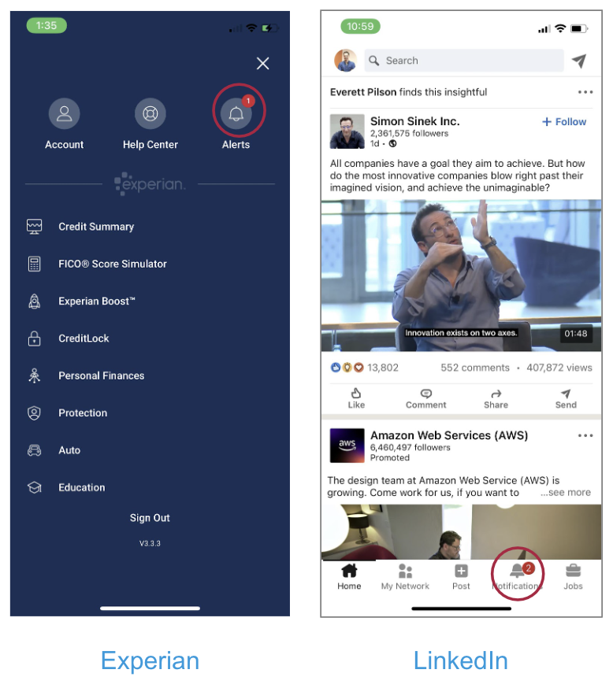Tap 6,460,497 followers text
613x688 pixels.
click(x=411, y=448)
